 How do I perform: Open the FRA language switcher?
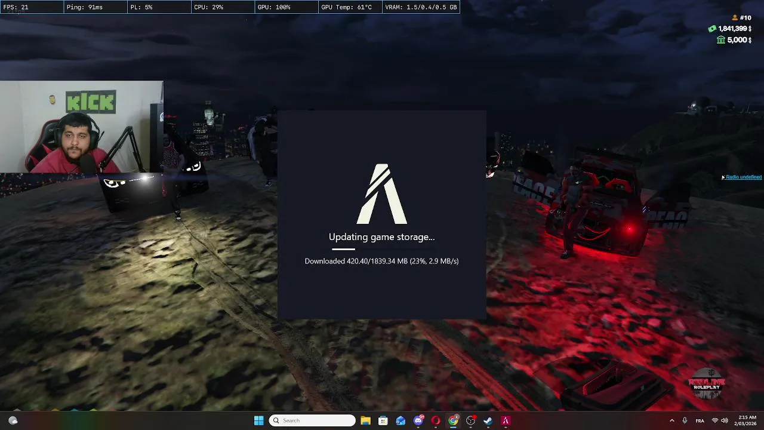click(700, 420)
